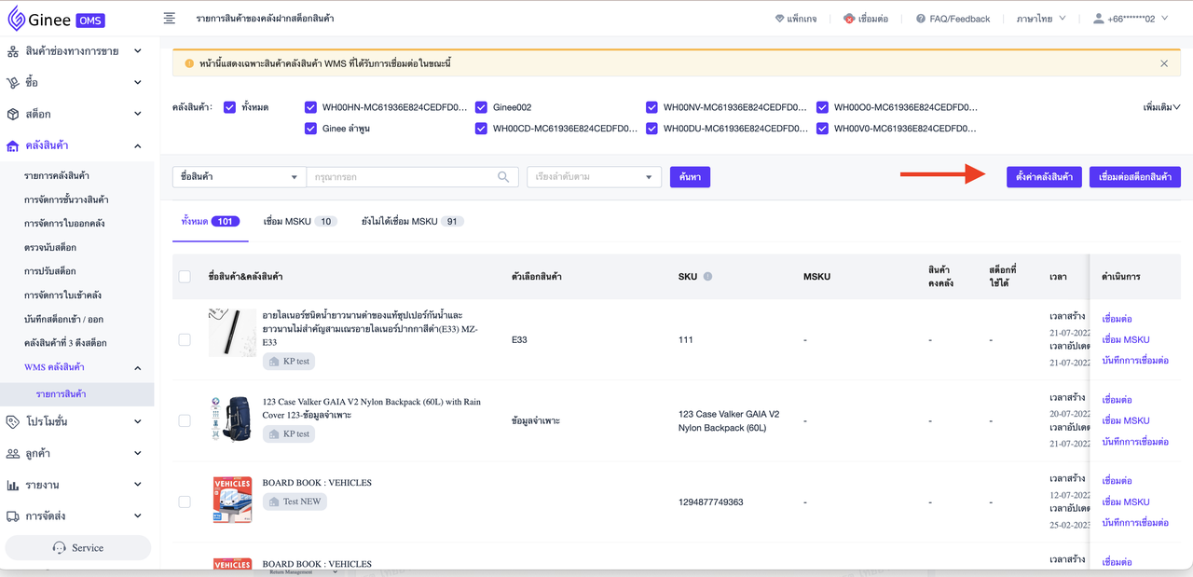Switch to the ยังไม่ได้เชื่อม MSKU tab
This screenshot has width=1193, height=577.
tap(411, 222)
